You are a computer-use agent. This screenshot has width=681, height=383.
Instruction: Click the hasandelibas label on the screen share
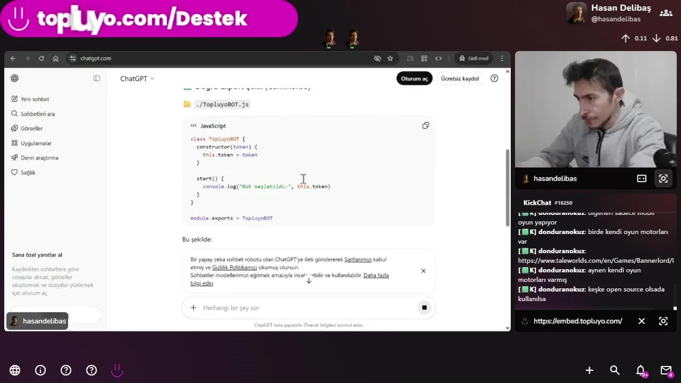pos(37,321)
